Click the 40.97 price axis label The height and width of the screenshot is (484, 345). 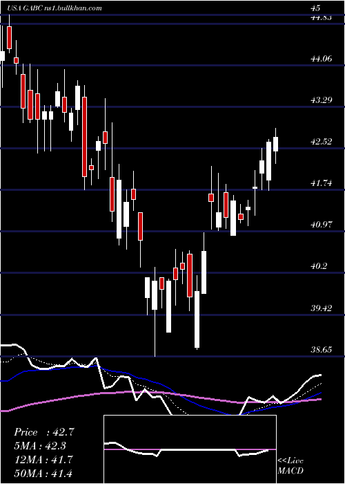(x=322, y=224)
